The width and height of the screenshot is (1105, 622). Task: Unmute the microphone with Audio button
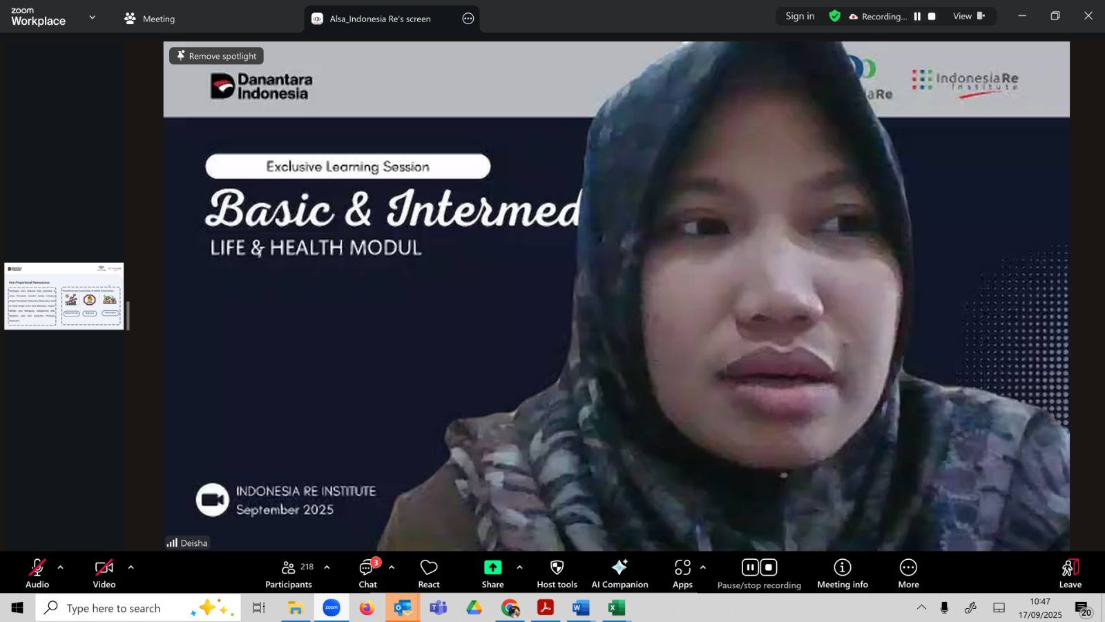(x=37, y=574)
